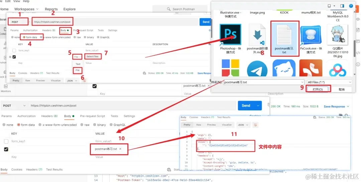The height and width of the screenshot is (182, 361).
Task: Remove postman练习.txt chip below form_value1
Action: (x=120, y=149)
